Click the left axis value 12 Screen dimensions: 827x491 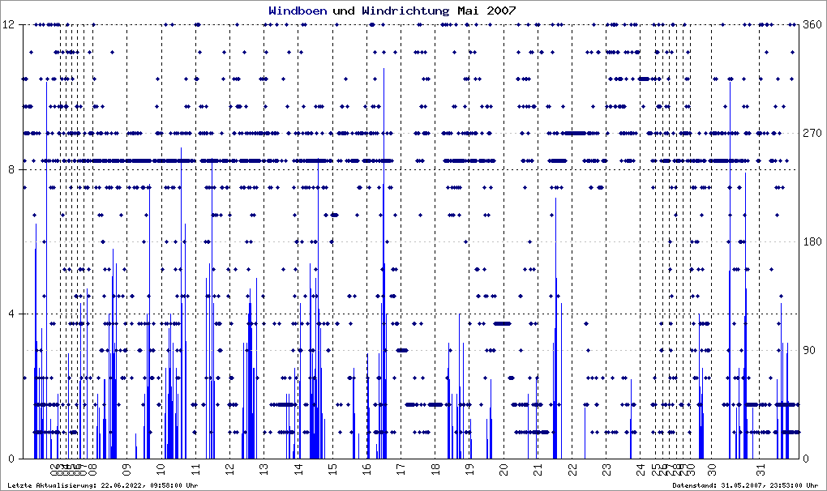point(9,24)
